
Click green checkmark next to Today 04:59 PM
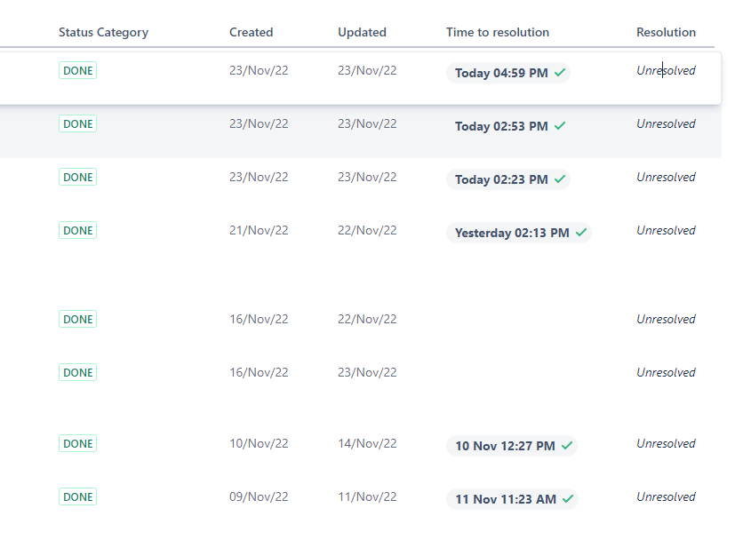pos(560,73)
